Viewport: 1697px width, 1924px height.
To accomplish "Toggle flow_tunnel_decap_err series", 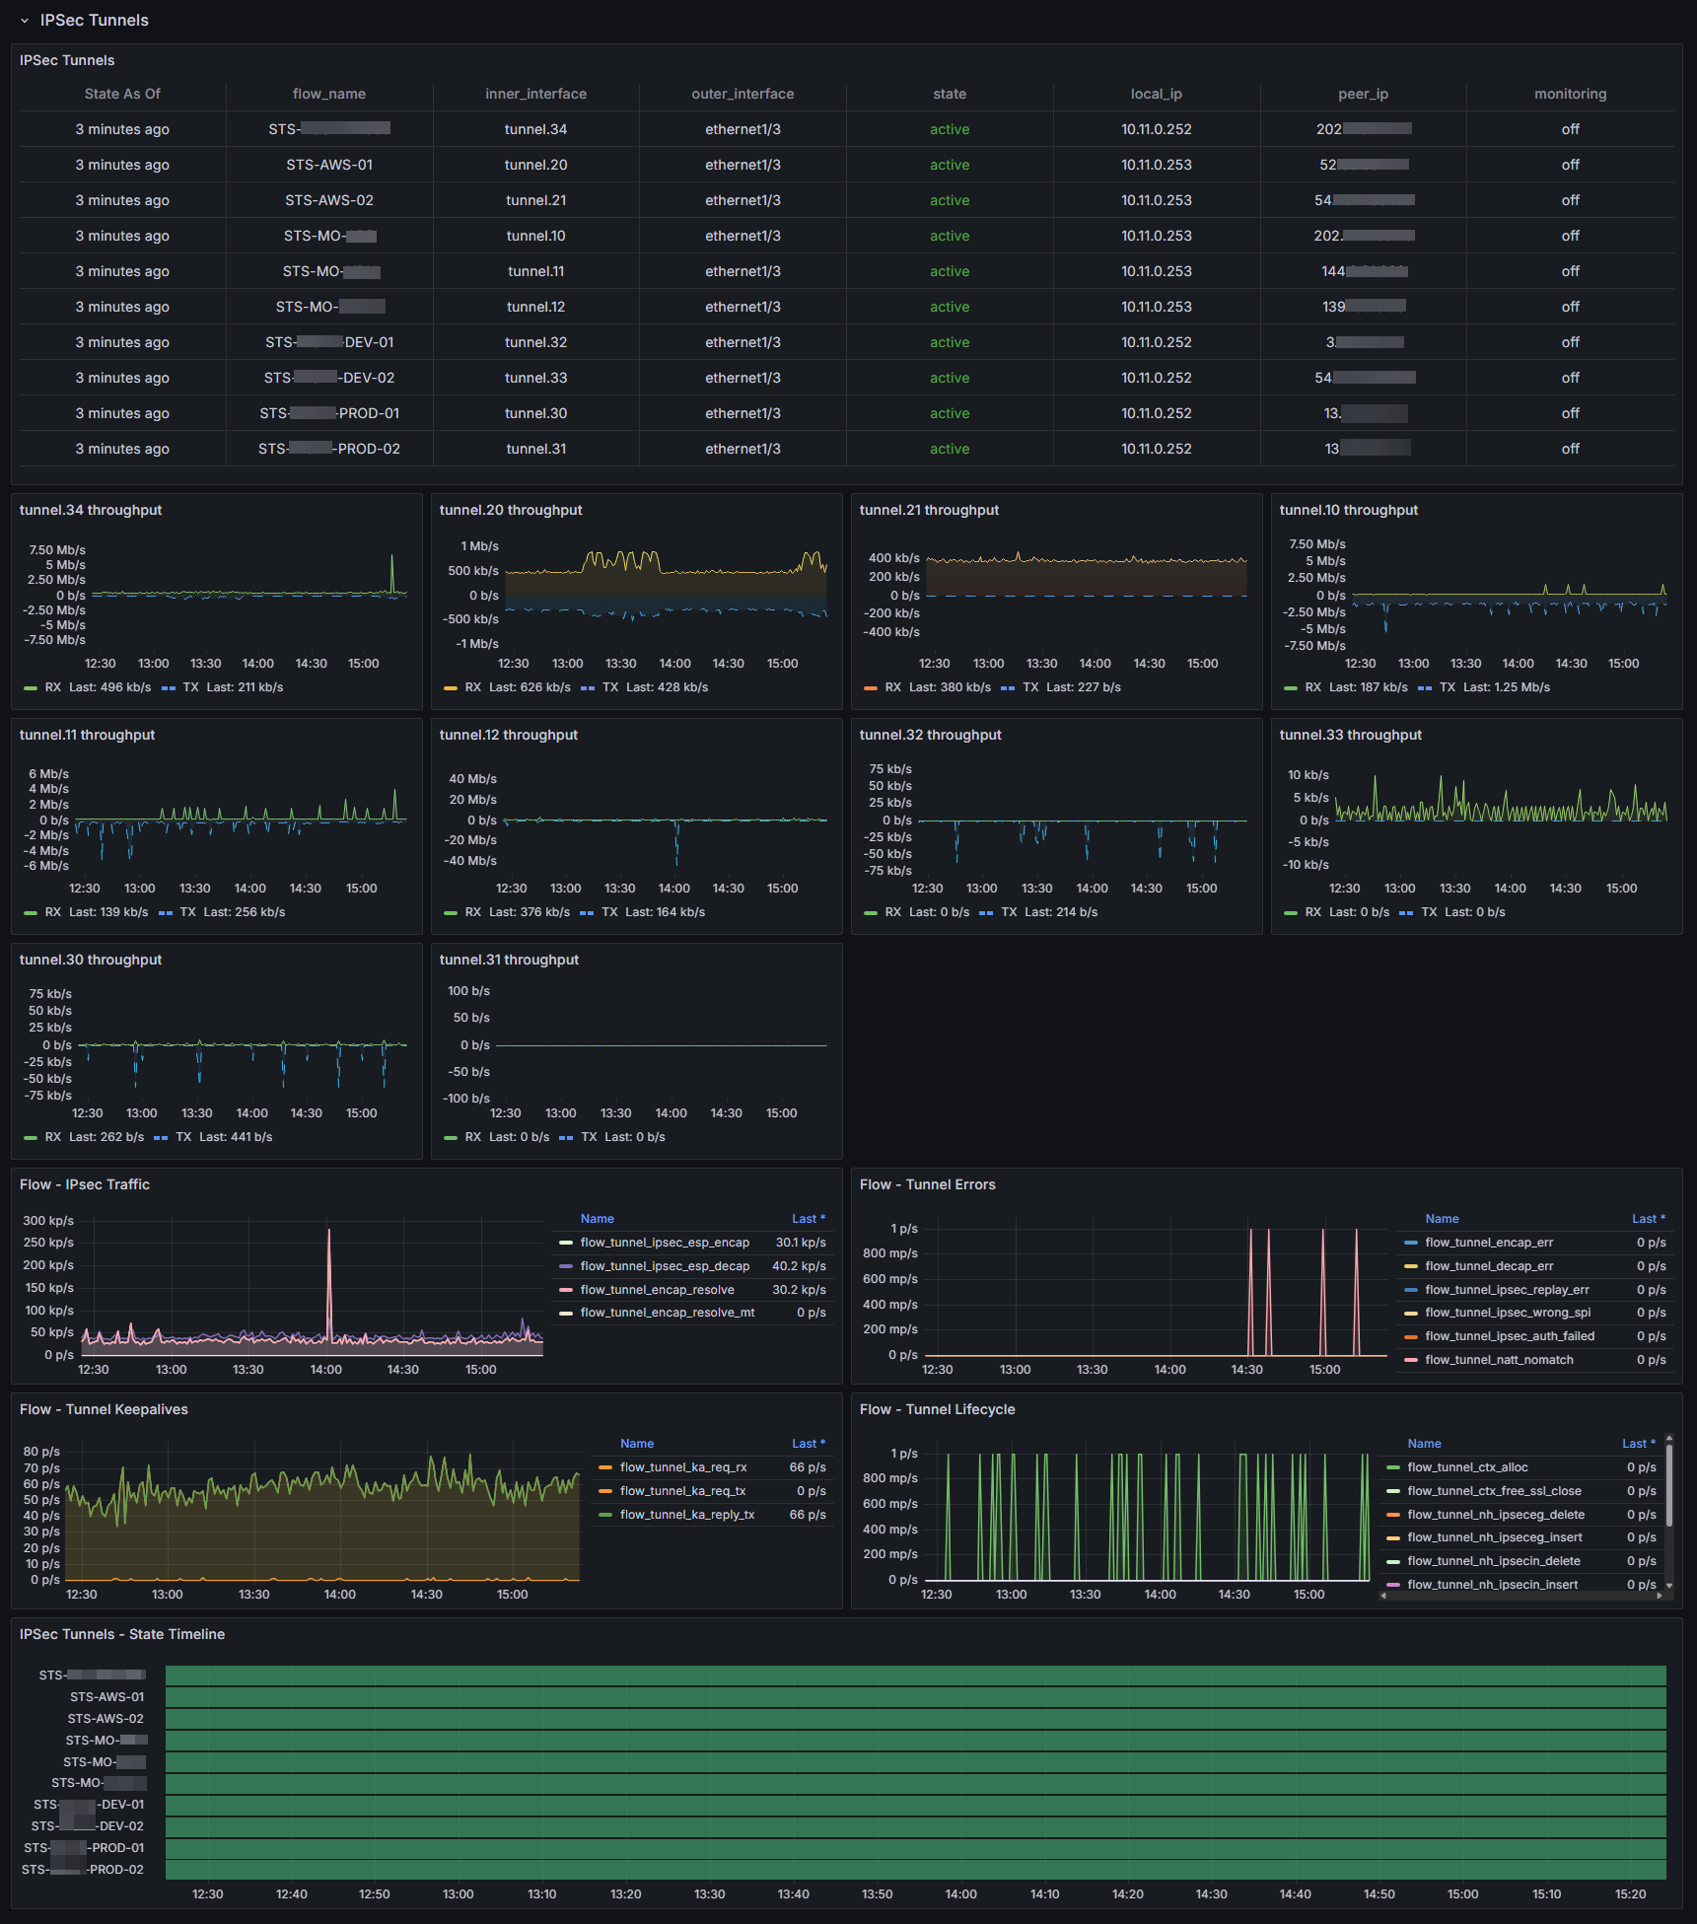I will tap(1489, 1266).
